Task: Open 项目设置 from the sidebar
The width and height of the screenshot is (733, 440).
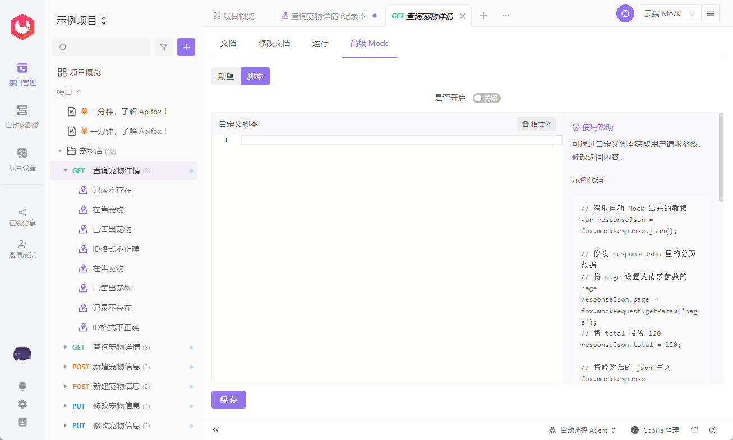Action: (x=22, y=159)
